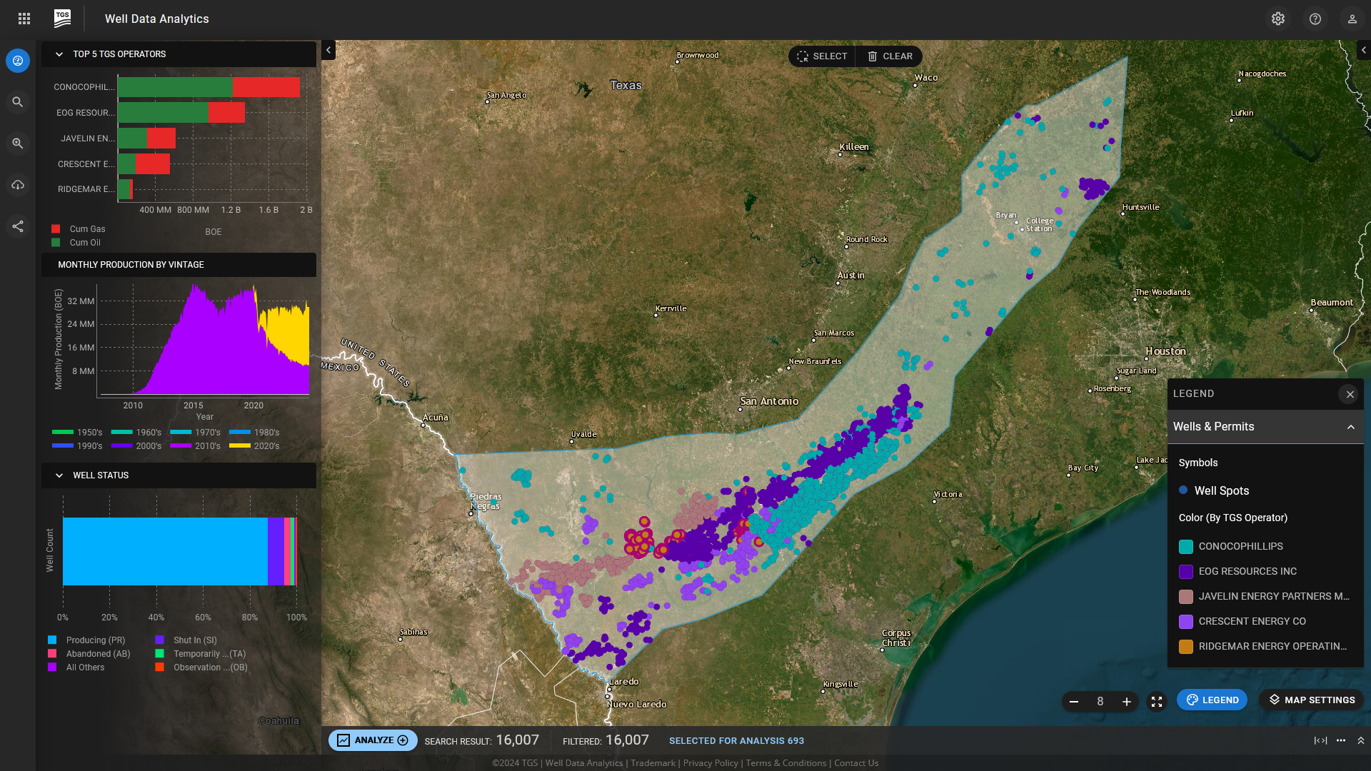The width and height of the screenshot is (1371, 771).
Task: Click the Clear selection button
Action: coord(890,56)
